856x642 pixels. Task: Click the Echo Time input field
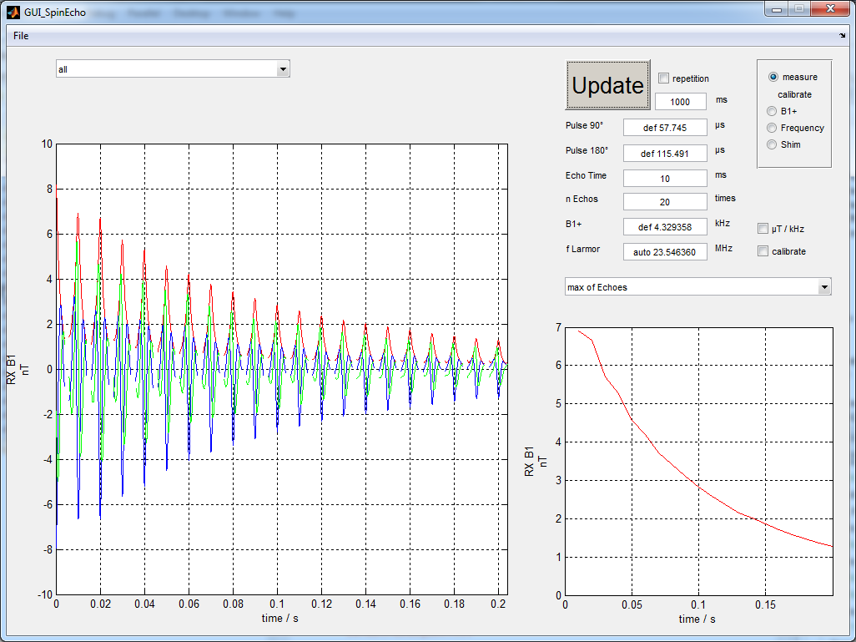point(664,179)
